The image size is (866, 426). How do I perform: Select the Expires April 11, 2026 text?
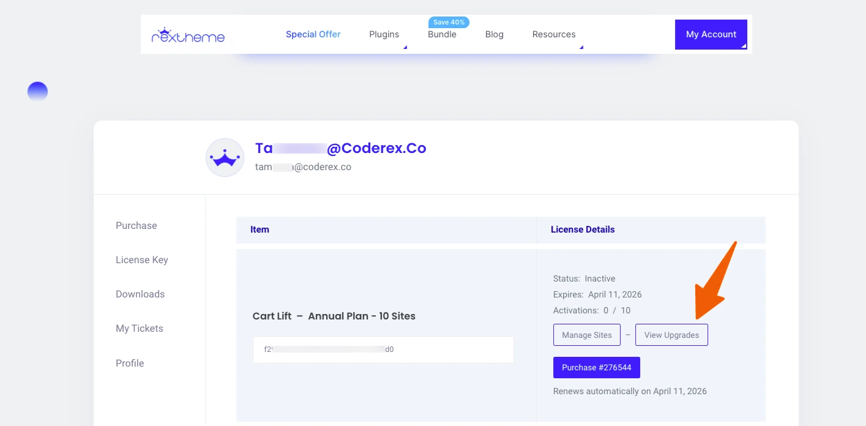pyautogui.click(x=597, y=294)
